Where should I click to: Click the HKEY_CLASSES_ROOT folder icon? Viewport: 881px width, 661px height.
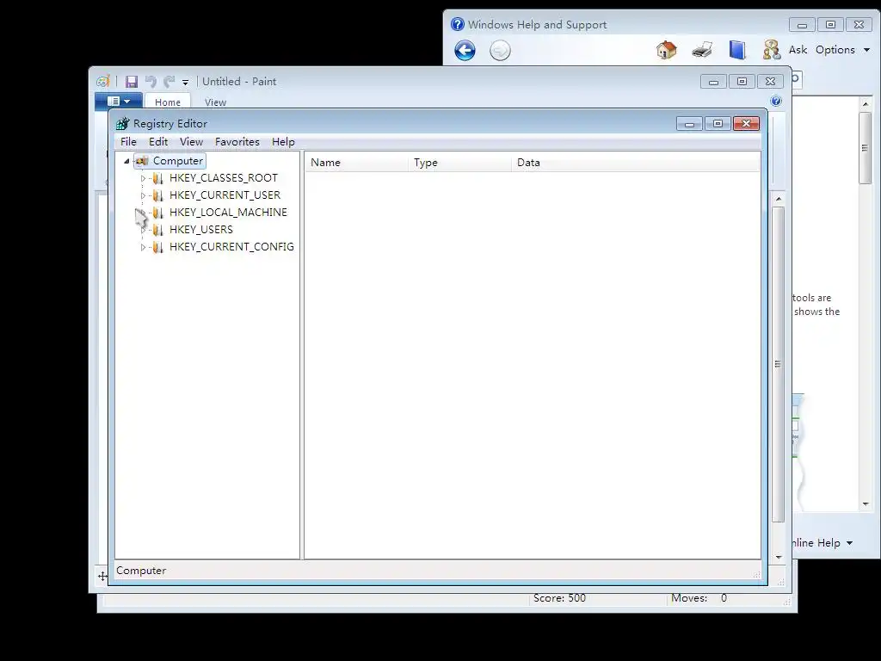click(x=158, y=178)
